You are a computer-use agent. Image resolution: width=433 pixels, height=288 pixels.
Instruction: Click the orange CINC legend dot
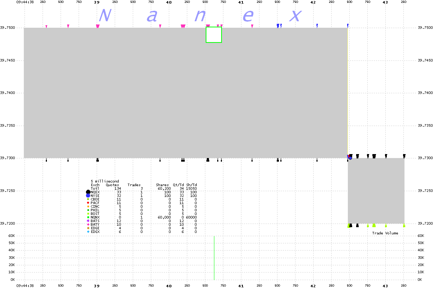[x=88, y=206]
